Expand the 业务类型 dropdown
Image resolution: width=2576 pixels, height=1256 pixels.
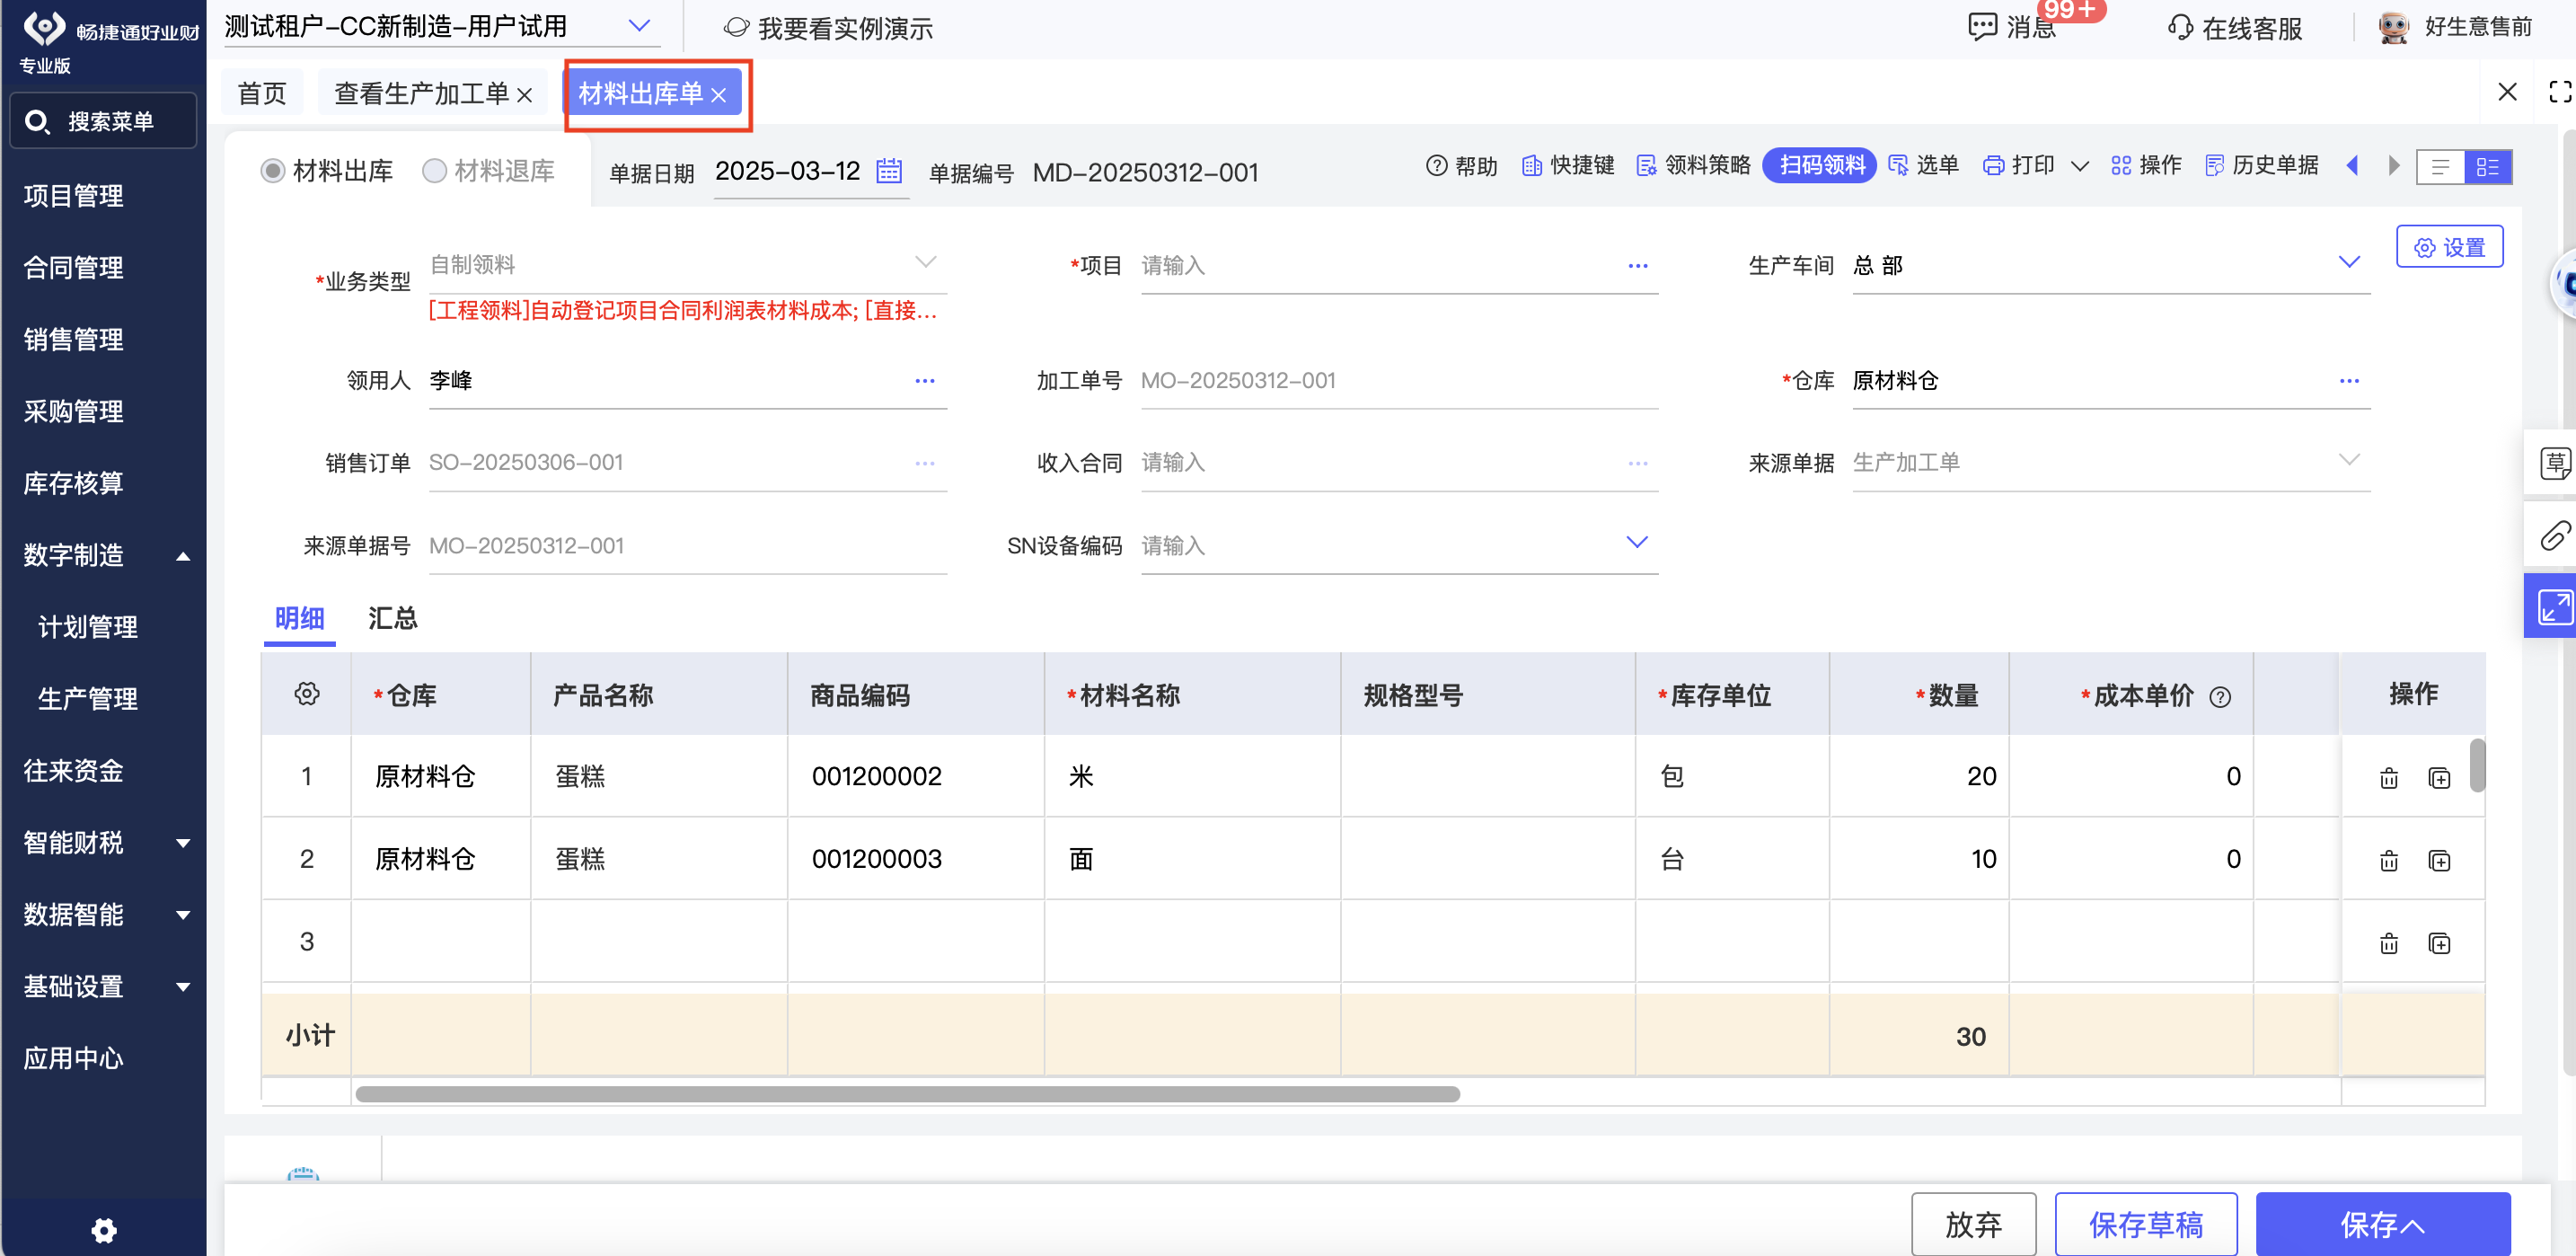coord(926,263)
